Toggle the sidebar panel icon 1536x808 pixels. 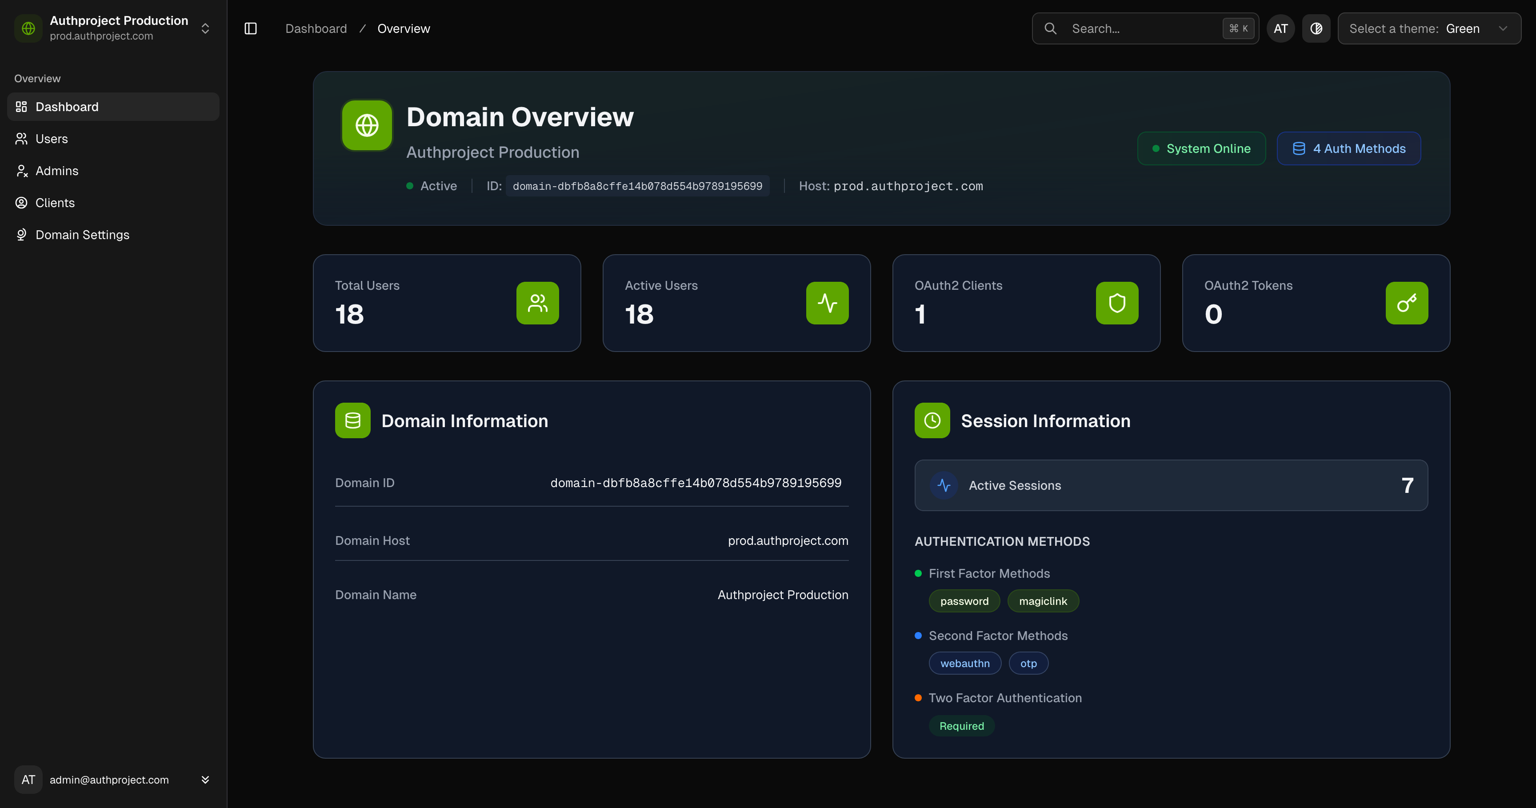(x=250, y=28)
